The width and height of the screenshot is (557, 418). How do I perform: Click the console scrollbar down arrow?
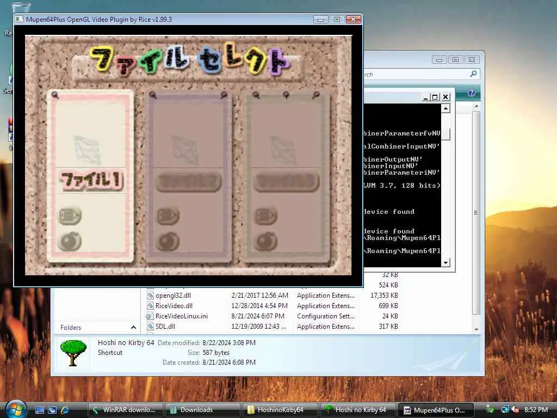tap(446, 263)
